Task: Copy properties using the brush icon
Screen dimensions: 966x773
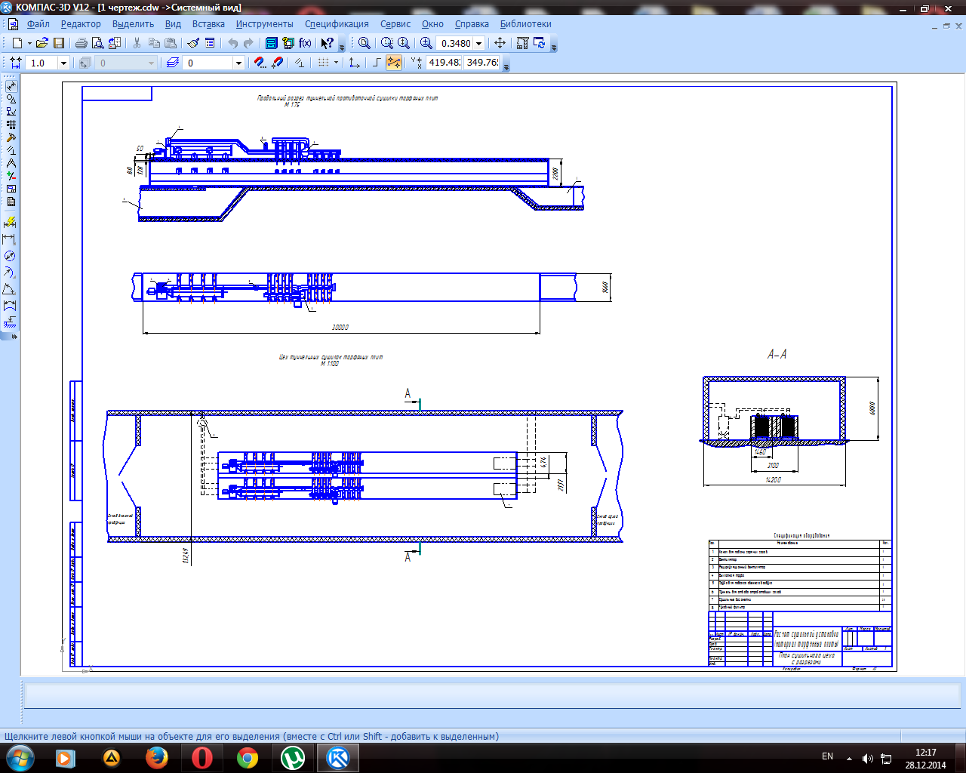Action: (194, 43)
